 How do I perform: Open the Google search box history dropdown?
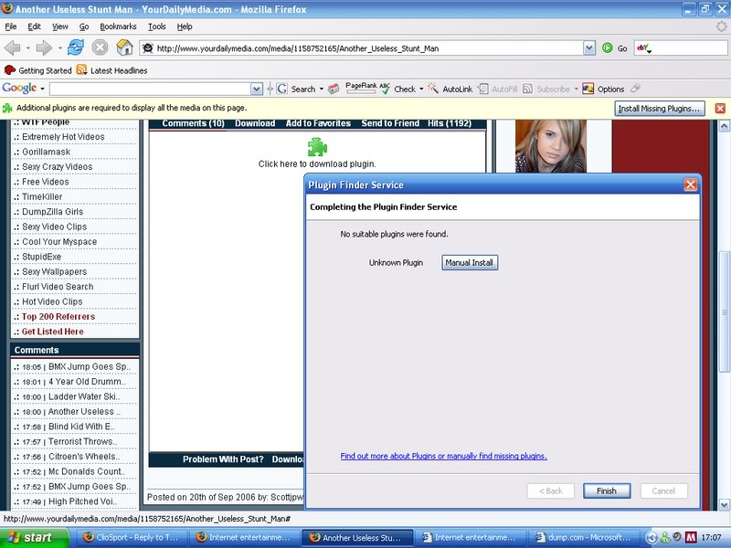coord(257,89)
